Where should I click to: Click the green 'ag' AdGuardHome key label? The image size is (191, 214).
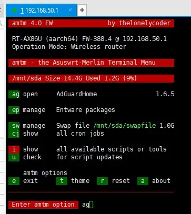tap(14, 94)
